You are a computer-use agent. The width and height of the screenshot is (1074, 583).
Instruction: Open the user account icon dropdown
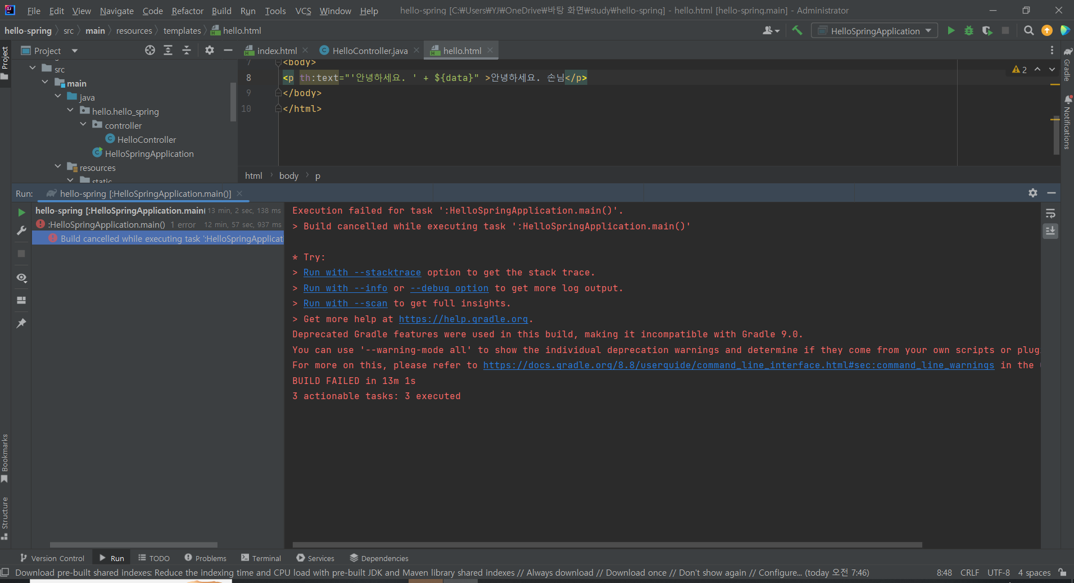pos(771,30)
